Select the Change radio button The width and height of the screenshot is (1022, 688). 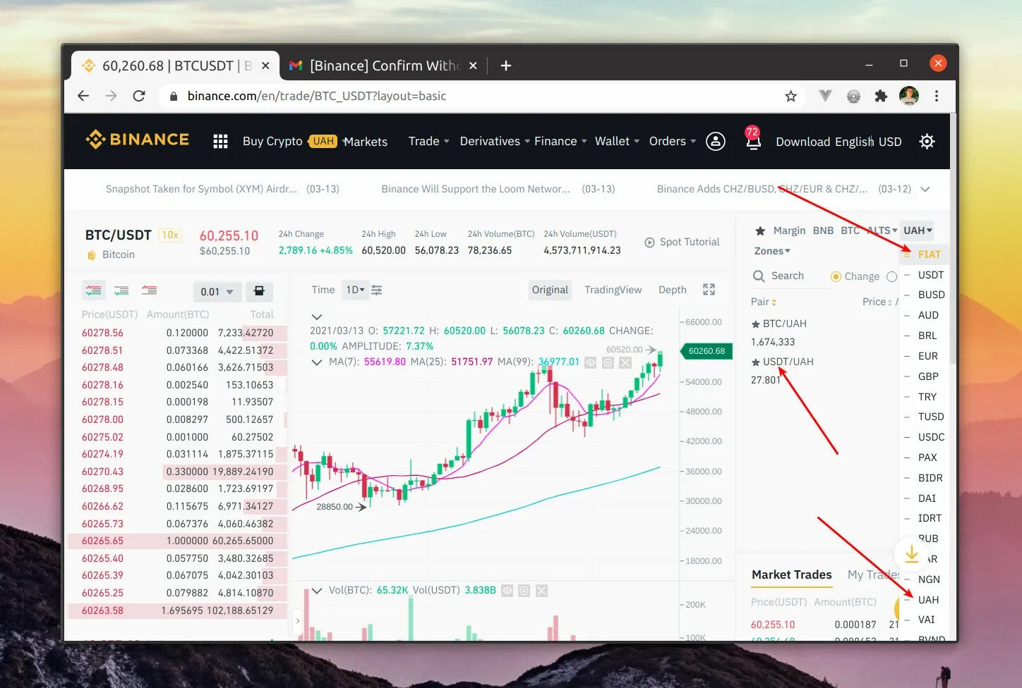(836, 276)
